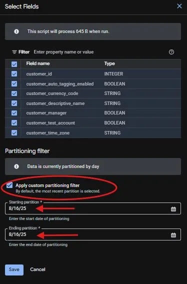Cancel the field selection
187x284 pixels.
click(x=37, y=269)
